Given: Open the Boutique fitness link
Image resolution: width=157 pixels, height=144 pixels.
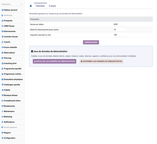Looking at the screenshot, I should pos(11,95).
